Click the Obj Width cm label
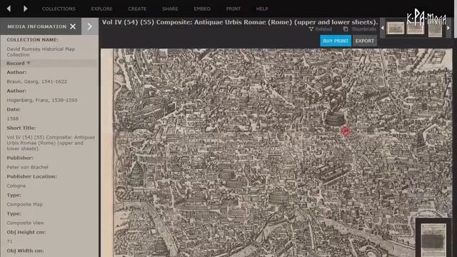The width and height of the screenshot is (457, 257). (x=26, y=251)
